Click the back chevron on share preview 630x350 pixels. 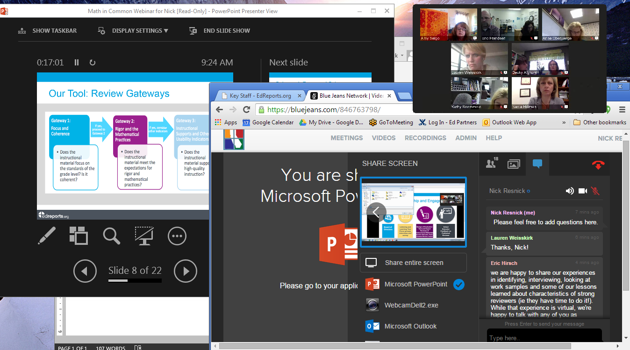[376, 212]
